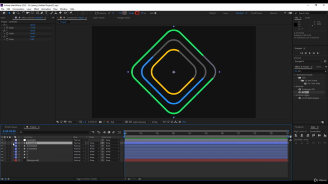Enable motion blur icon in timeline

coord(113,132)
